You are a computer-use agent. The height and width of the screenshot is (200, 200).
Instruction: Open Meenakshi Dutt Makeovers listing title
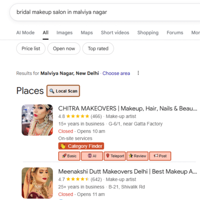coord(127,171)
